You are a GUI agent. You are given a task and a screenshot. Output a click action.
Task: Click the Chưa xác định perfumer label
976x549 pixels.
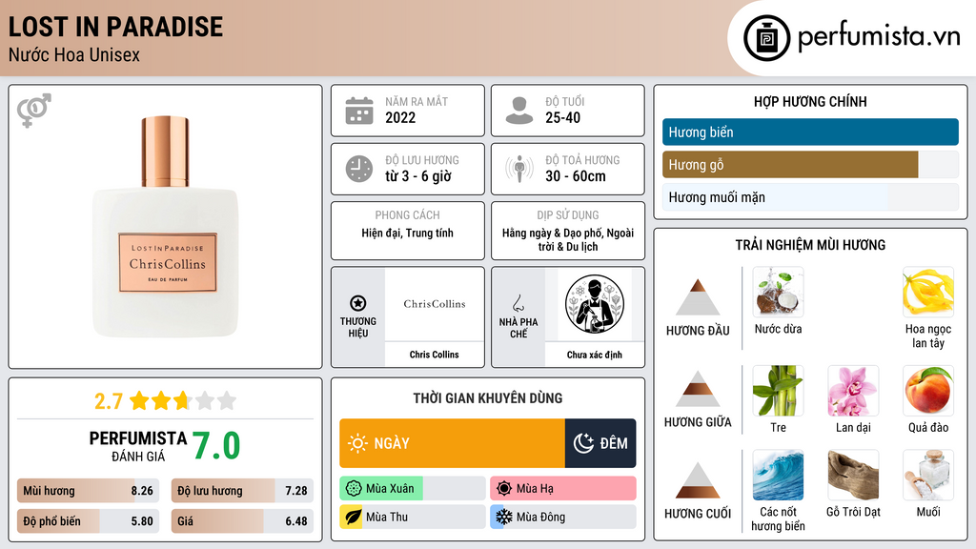tap(595, 355)
